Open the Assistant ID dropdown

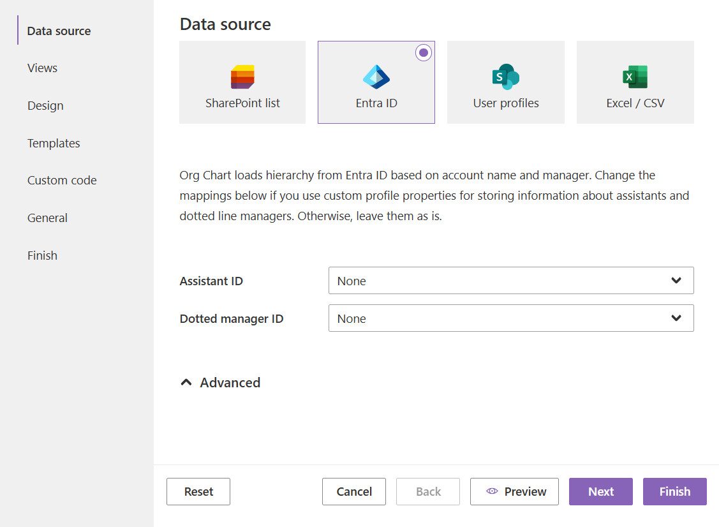(x=511, y=281)
